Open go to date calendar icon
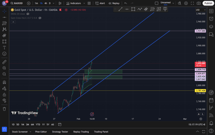Image resolution: width=215 pixels, height=135 pixels. (60, 125)
